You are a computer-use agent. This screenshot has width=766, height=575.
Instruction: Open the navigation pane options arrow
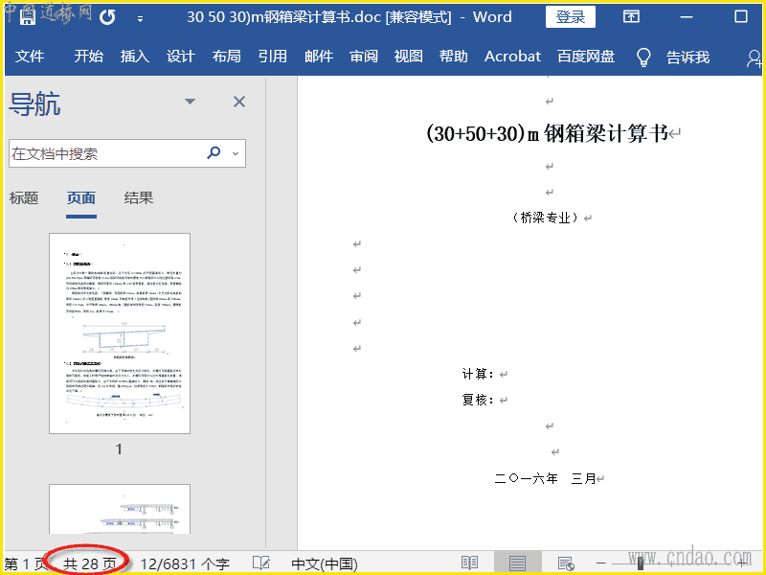[190, 102]
